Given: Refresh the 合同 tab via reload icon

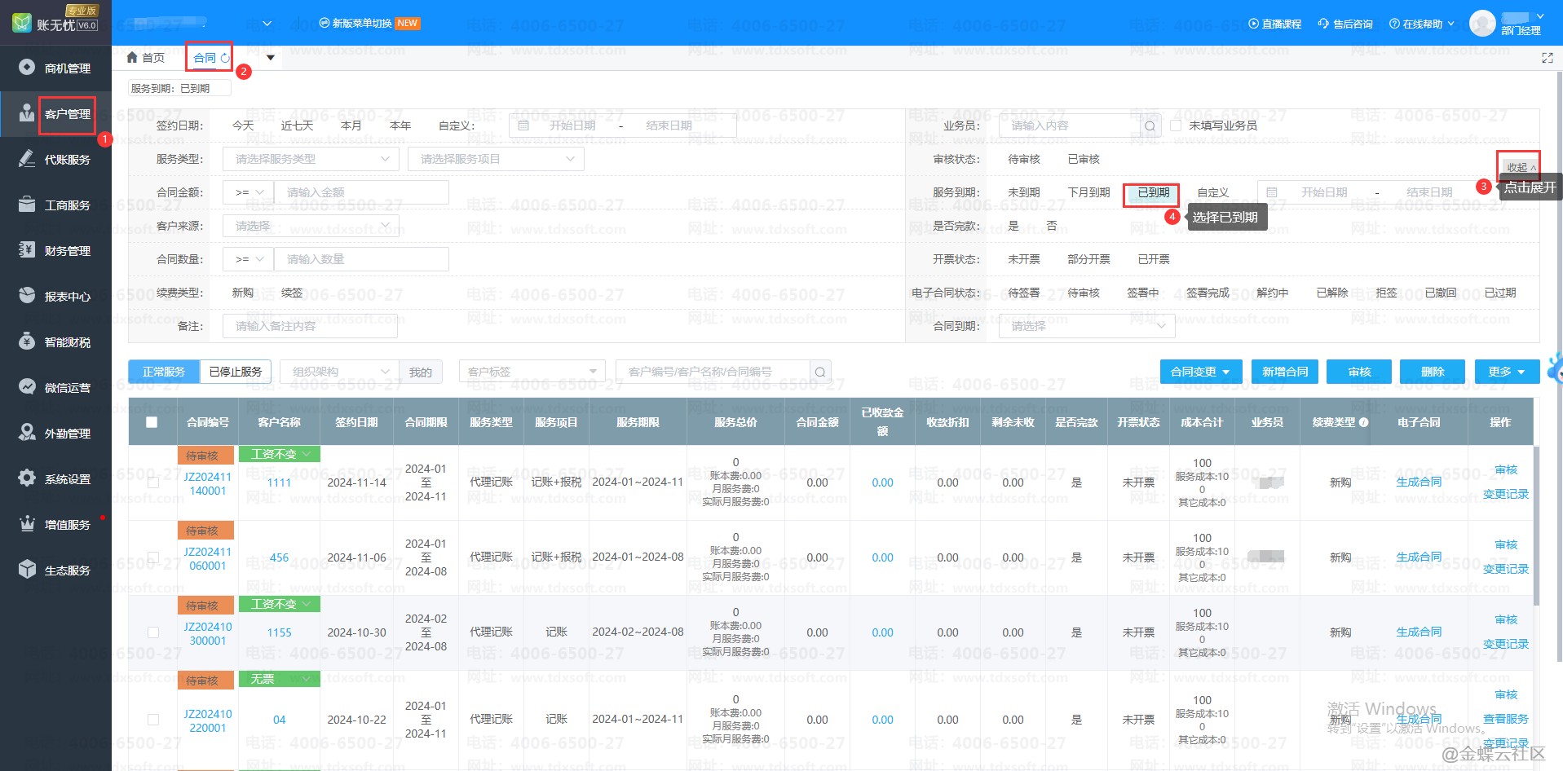Looking at the screenshot, I should click(225, 58).
